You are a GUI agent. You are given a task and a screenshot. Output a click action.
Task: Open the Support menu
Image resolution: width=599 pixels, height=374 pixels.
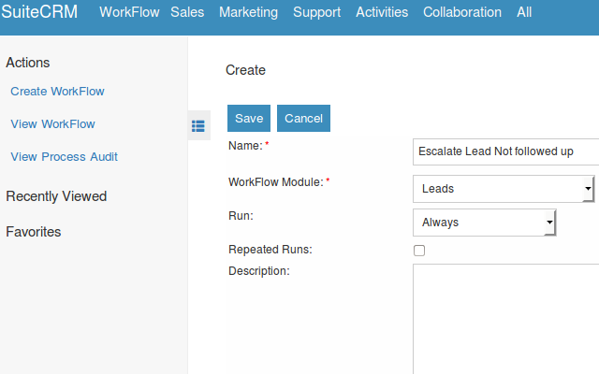point(316,12)
